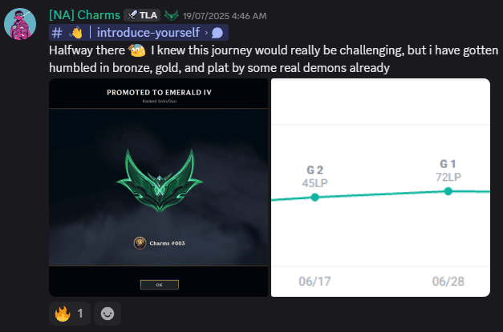Screen dimensions: 503x332
Task: Click the shocked face emoji in message
Action: [137, 50]
